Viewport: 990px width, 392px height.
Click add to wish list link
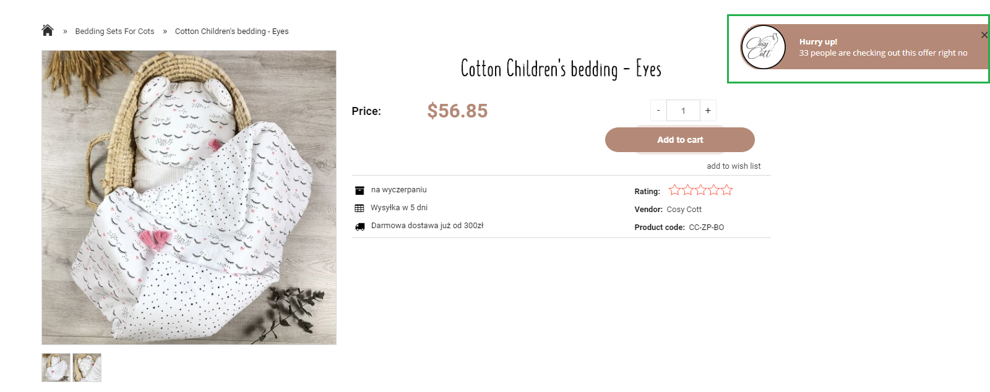coord(733,166)
